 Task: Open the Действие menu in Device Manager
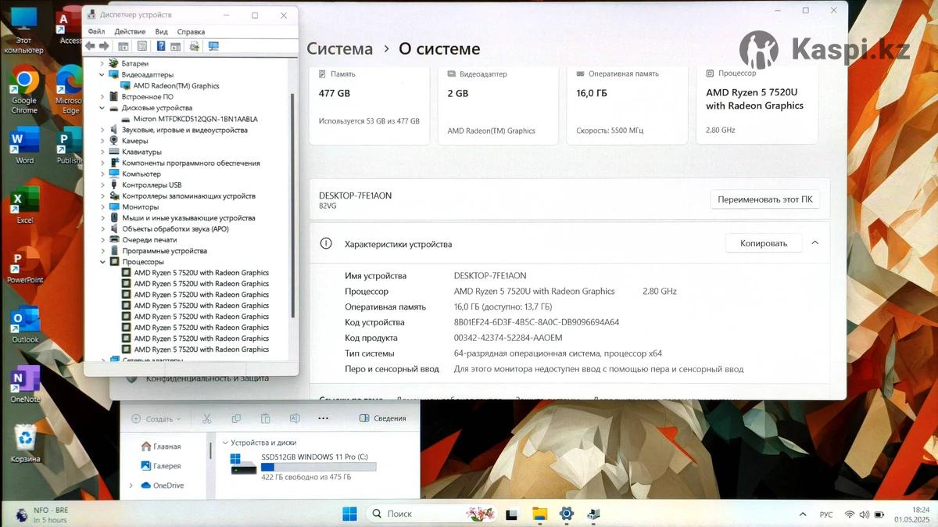pyautogui.click(x=130, y=32)
